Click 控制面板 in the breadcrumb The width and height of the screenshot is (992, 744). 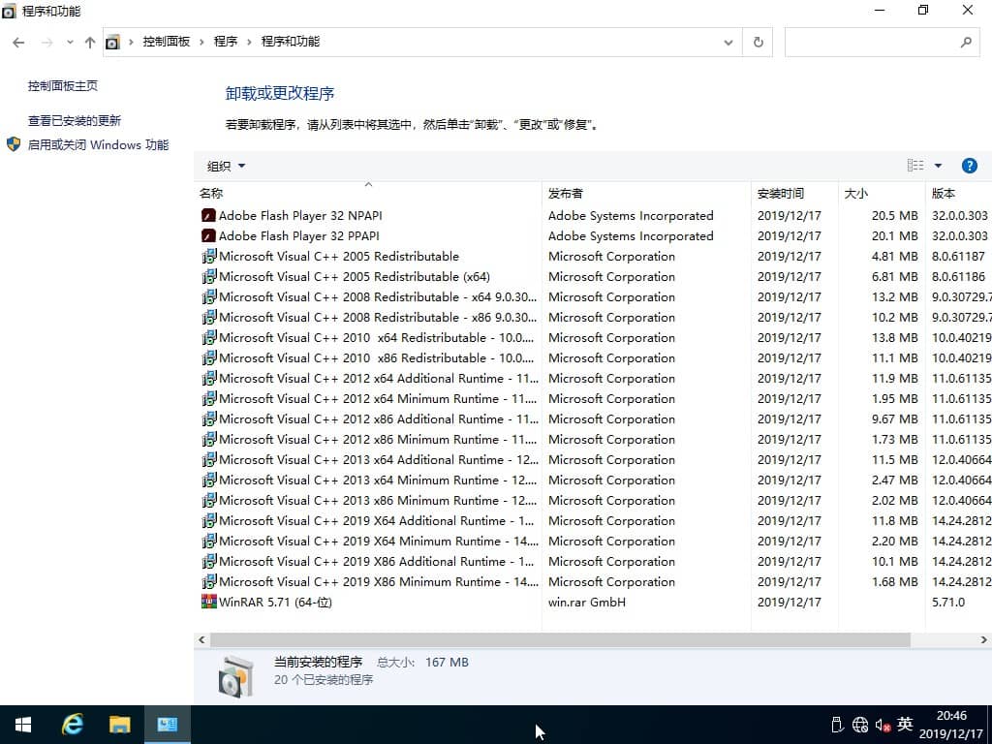(x=167, y=42)
